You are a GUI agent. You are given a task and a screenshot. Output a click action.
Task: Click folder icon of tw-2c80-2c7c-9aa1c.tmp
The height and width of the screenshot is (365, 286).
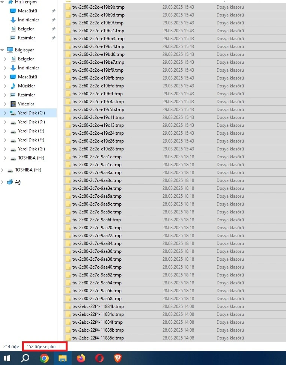click(x=68, y=157)
